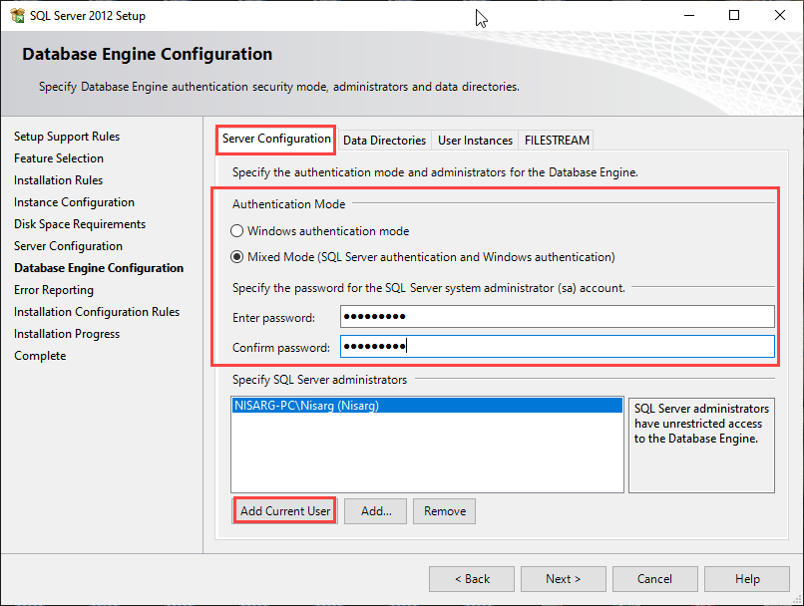Minimize the SQL Server 2012 Setup window

click(x=688, y=15)
